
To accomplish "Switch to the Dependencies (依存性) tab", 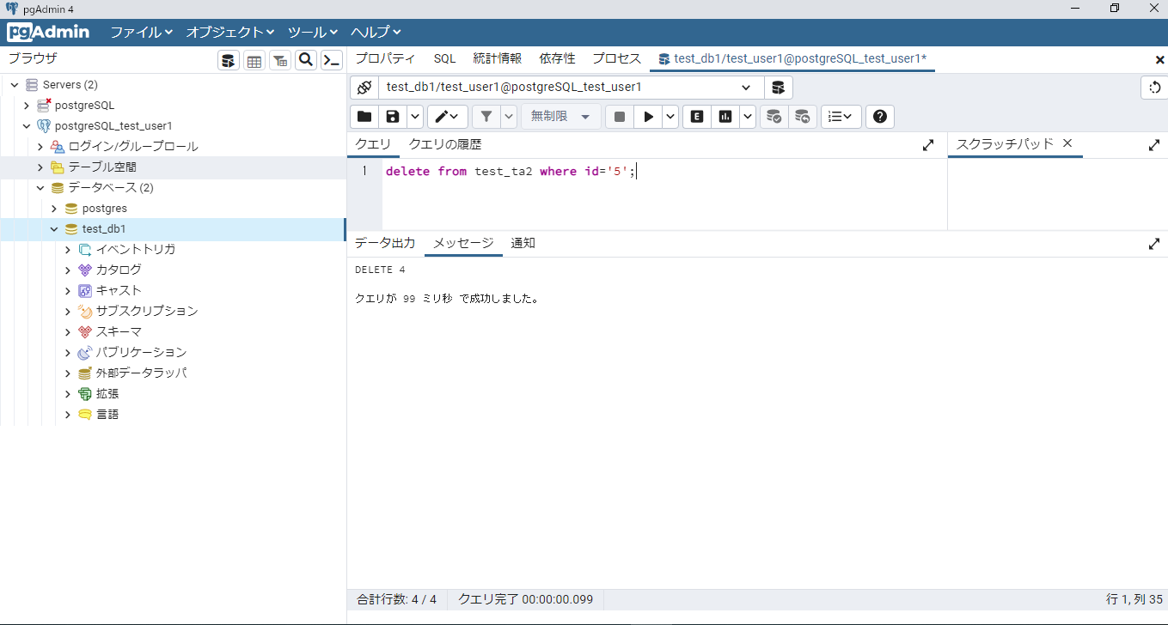I will (x=558, y=58).
